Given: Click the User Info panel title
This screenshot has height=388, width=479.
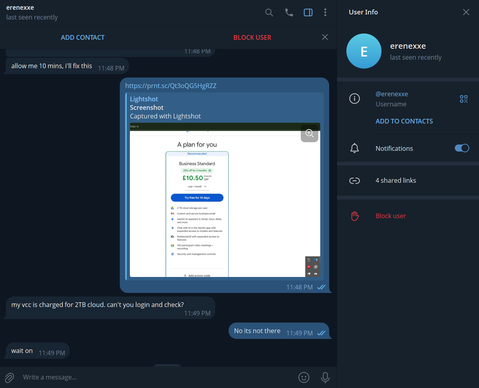Looking at the screenshot, I should tap(363, 12).
